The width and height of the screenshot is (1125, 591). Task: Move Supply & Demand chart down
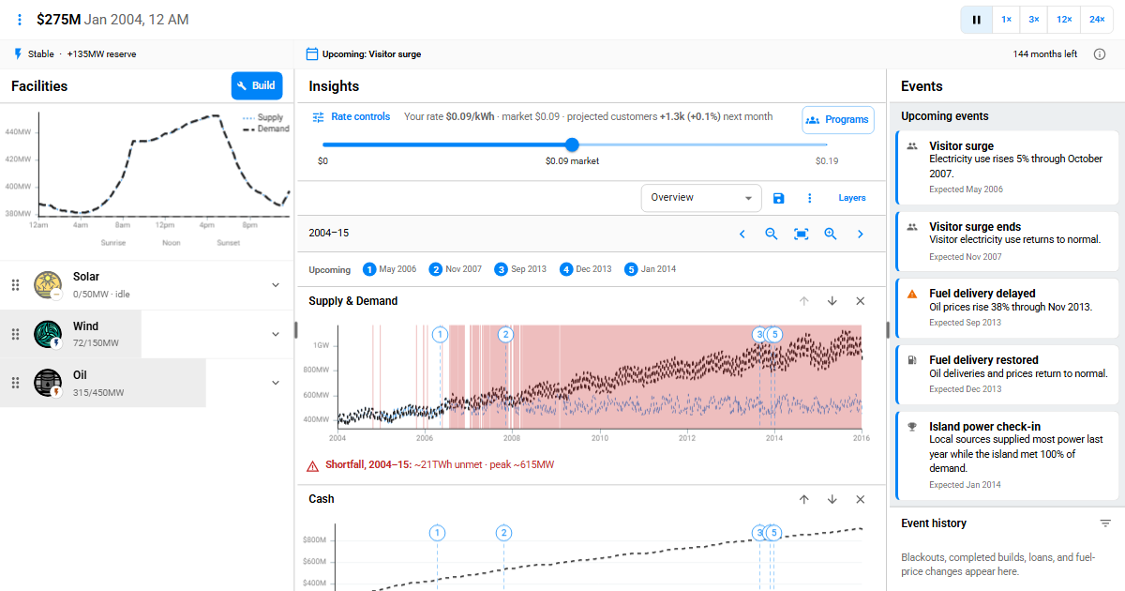(x=832, y=301)
